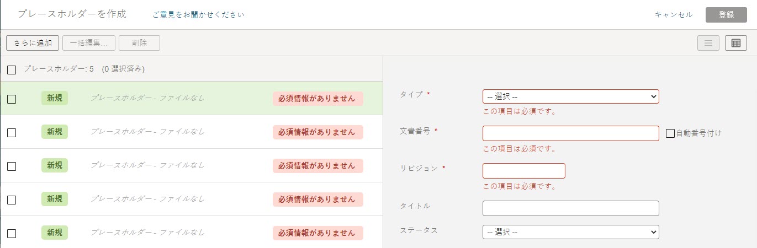Click the 登録 button
The height and width of the screenshot is (248, 757).
(x=726, y=15)
